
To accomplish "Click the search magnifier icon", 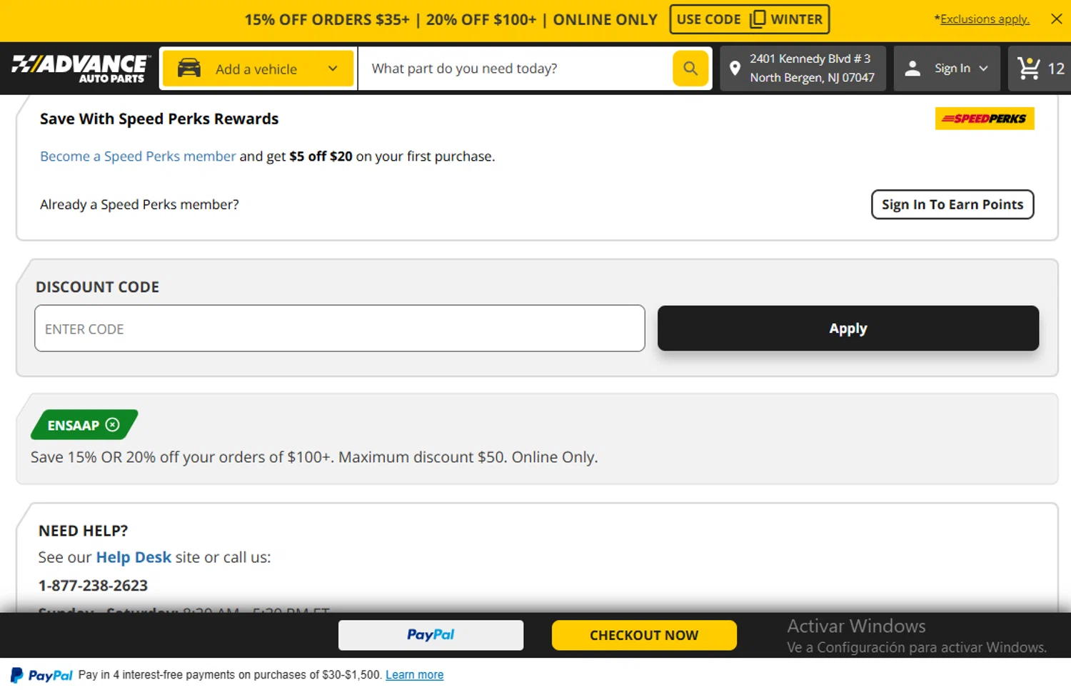I will pos(689,68).
